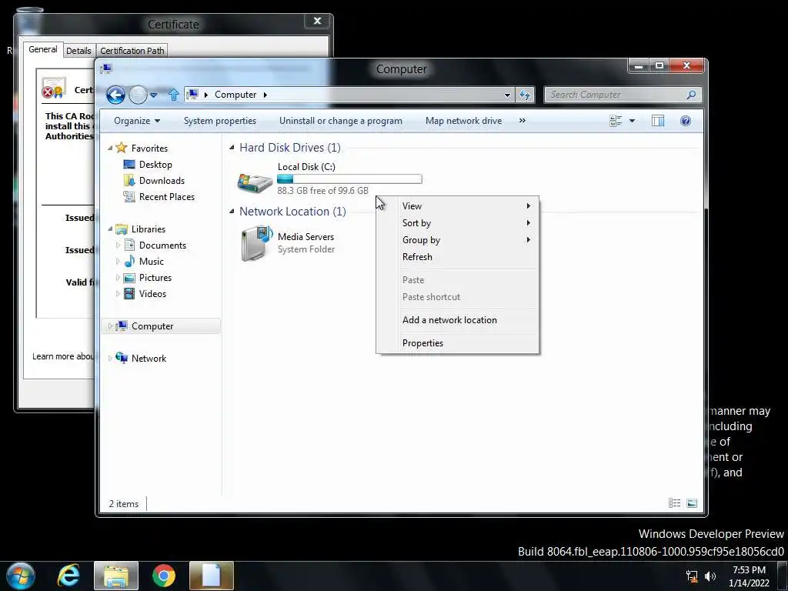Open the Start menu orb
The width and height of the screenshot is (788, 591).
pos(21,576)
